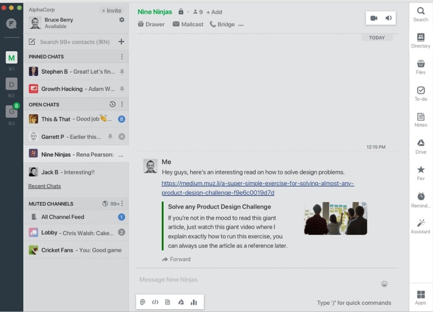Toggle pin on Growth Hacking chat
Image resolution: width=433 pixels, height=312 pixels.
[122, 89]
